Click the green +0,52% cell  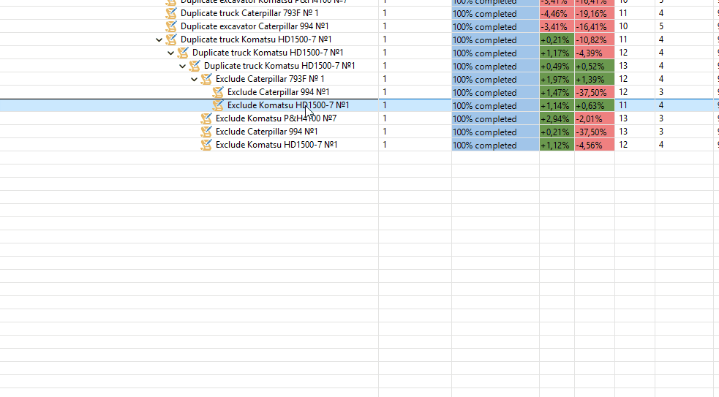tap(594, 67)
